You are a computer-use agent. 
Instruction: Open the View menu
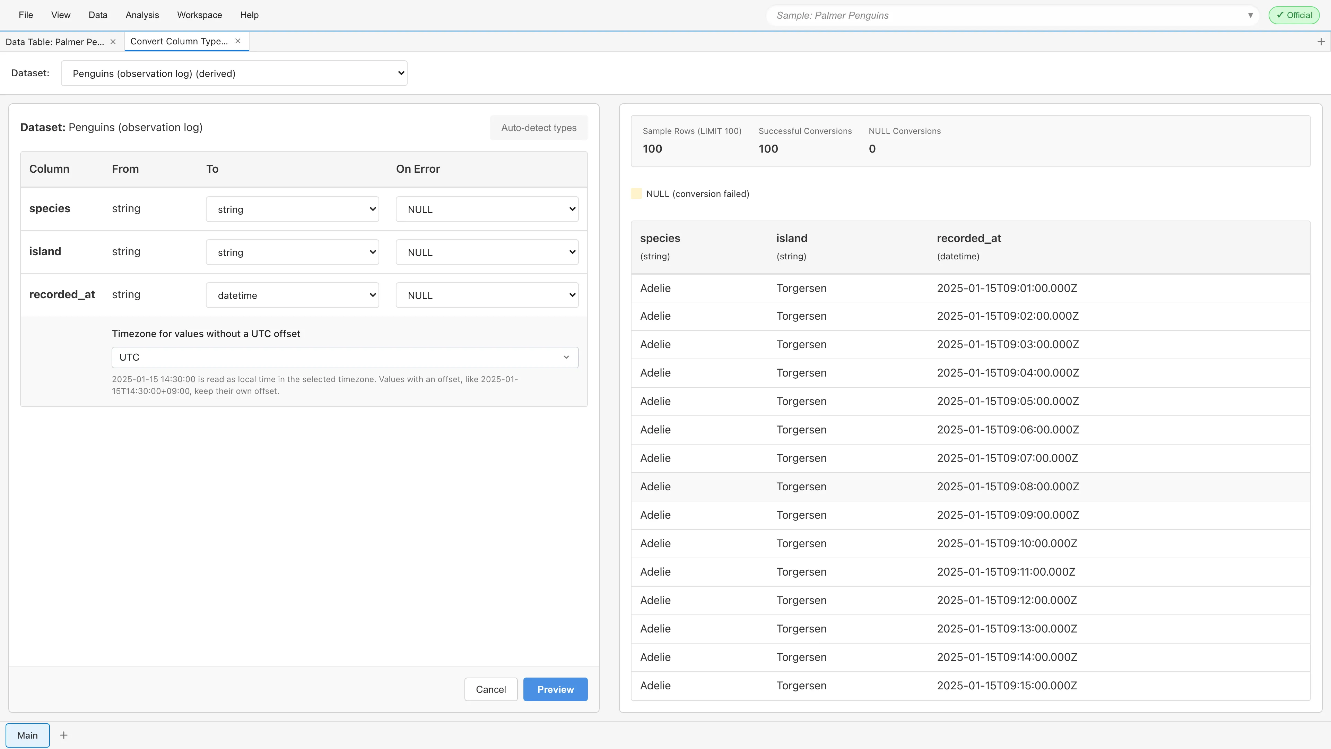coord(60,15)
